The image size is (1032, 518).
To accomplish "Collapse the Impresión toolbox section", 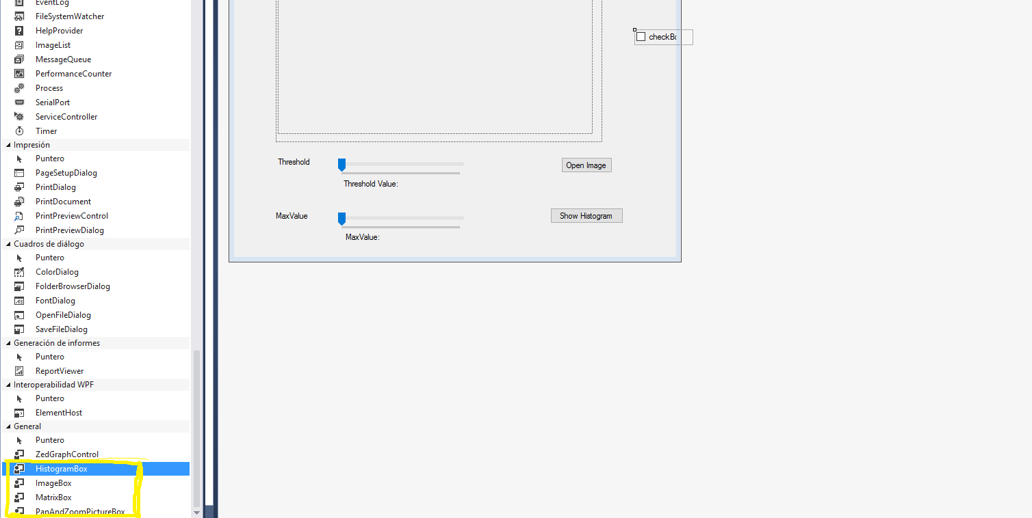I will pos(7,144).
